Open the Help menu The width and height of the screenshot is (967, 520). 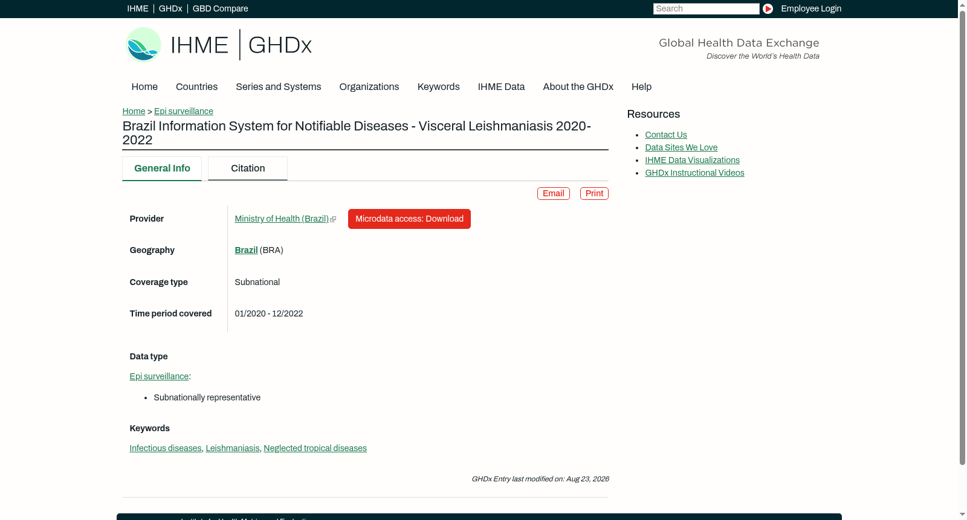641,86
